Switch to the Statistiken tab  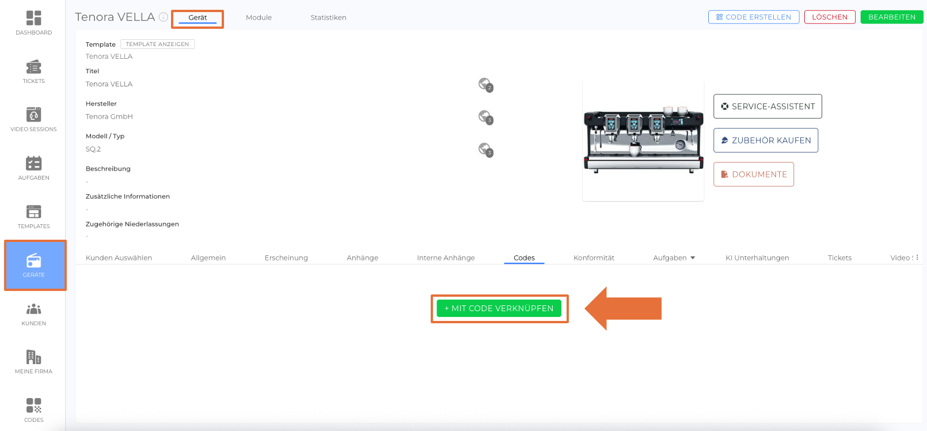(328, 17)
